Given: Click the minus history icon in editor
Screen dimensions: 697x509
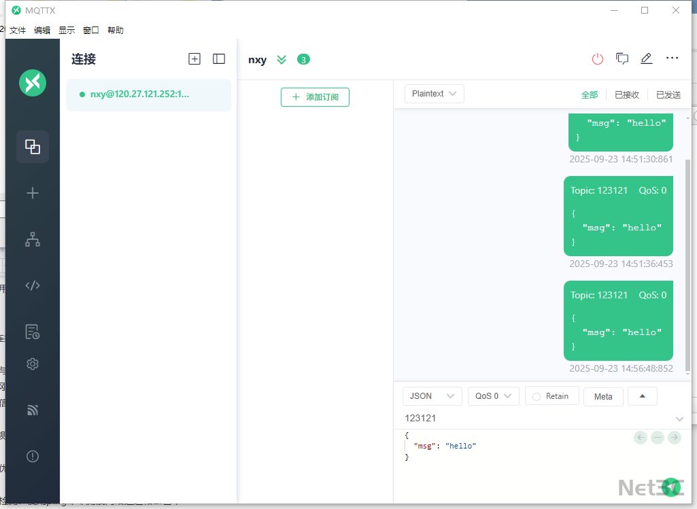Looking at the screenshot, I should [658, 438].
